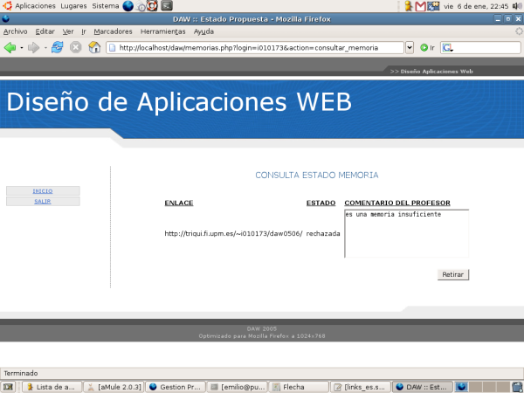
Task: Click the Firefox throbber activity icon
Action: [x=519, y=31]
